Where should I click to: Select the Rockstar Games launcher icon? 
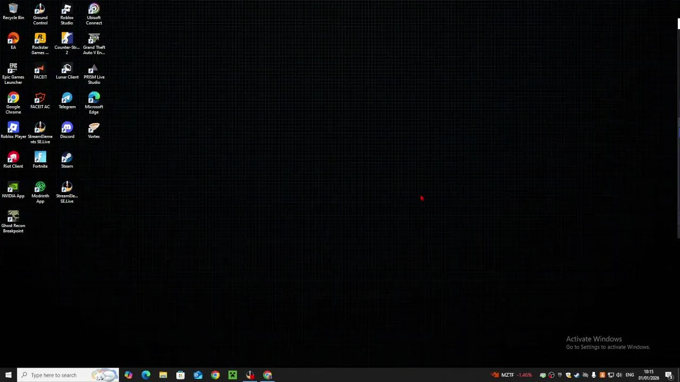(x=40, y=45)
